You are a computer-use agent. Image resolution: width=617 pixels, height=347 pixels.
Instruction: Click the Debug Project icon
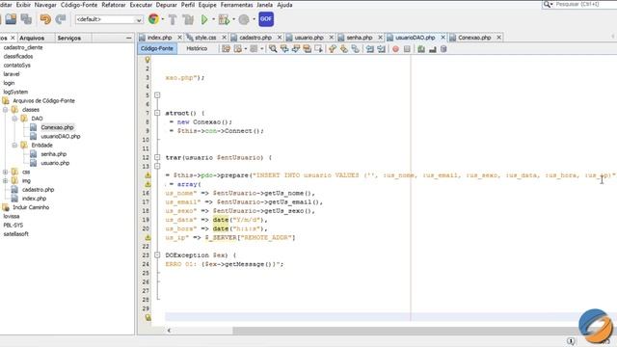[x=224, y=19]
